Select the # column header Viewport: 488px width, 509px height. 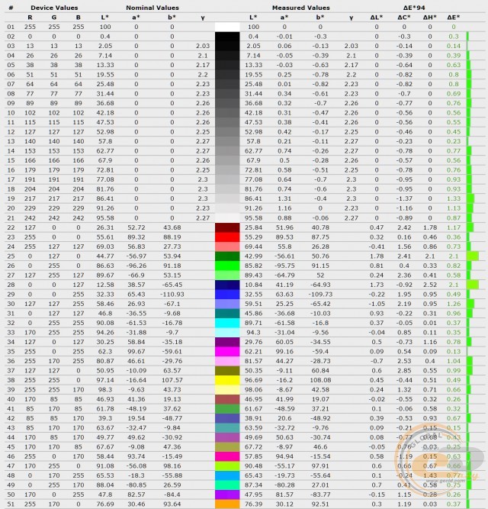[11, 8]
